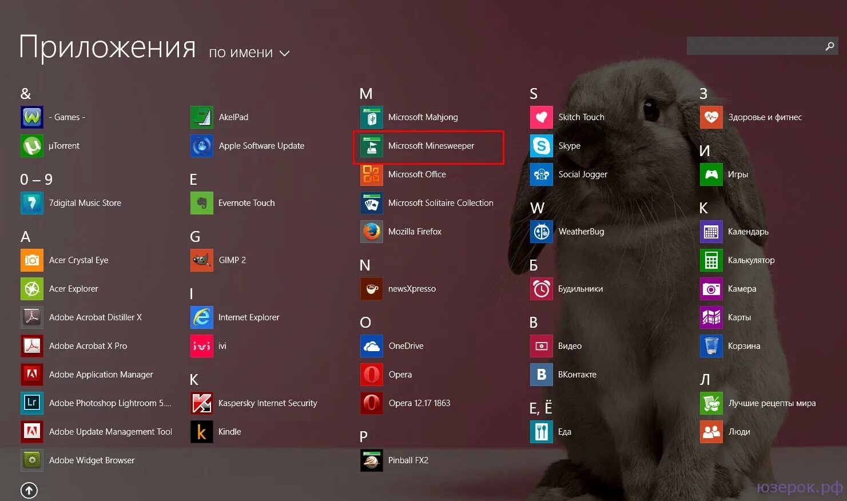Open the Pinball FX2 icon
This screenshot has height=501, width=847.
372,460
